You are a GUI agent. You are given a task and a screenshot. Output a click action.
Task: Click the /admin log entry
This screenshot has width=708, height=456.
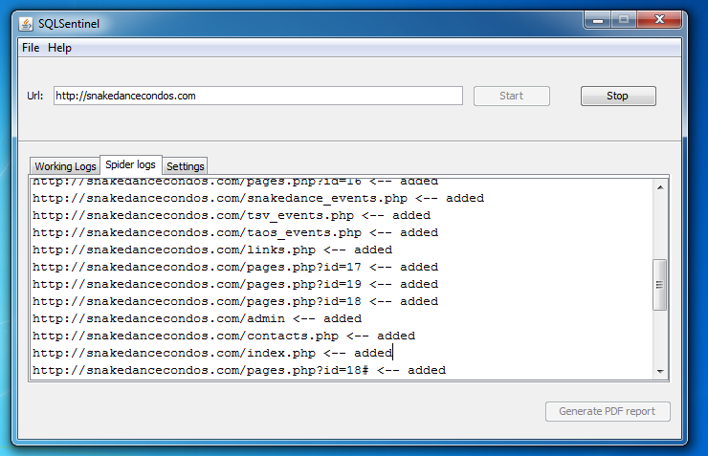(197, 318)
